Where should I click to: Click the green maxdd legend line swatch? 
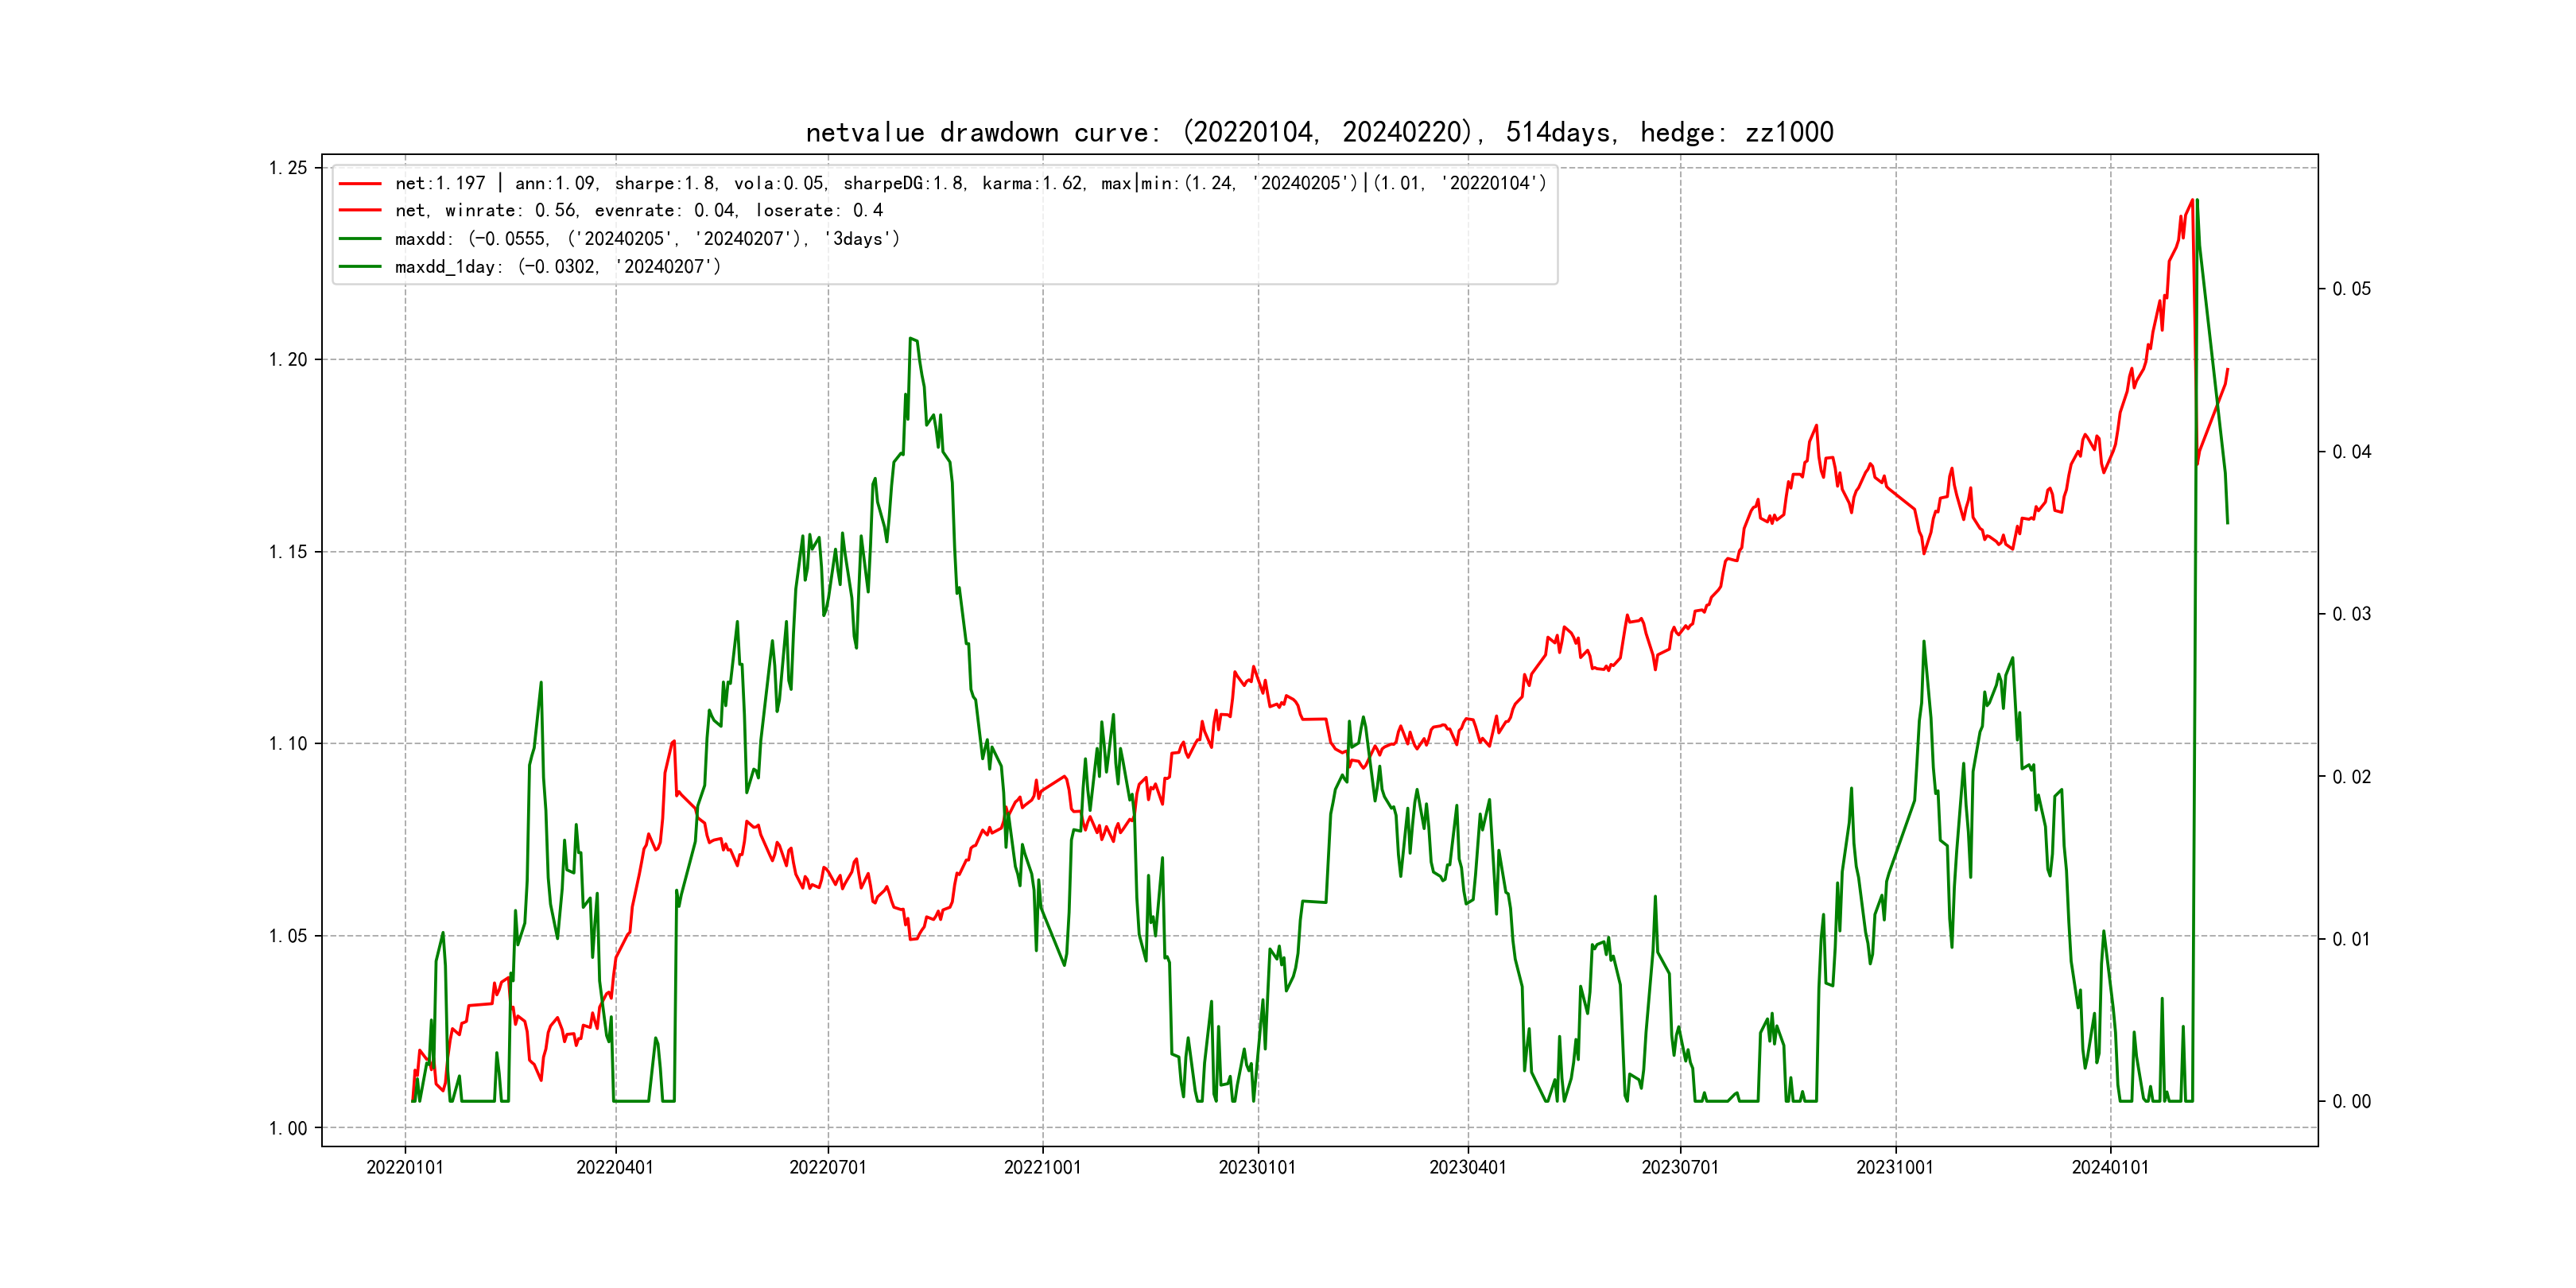pyautogui.click(x=360, y=239)
